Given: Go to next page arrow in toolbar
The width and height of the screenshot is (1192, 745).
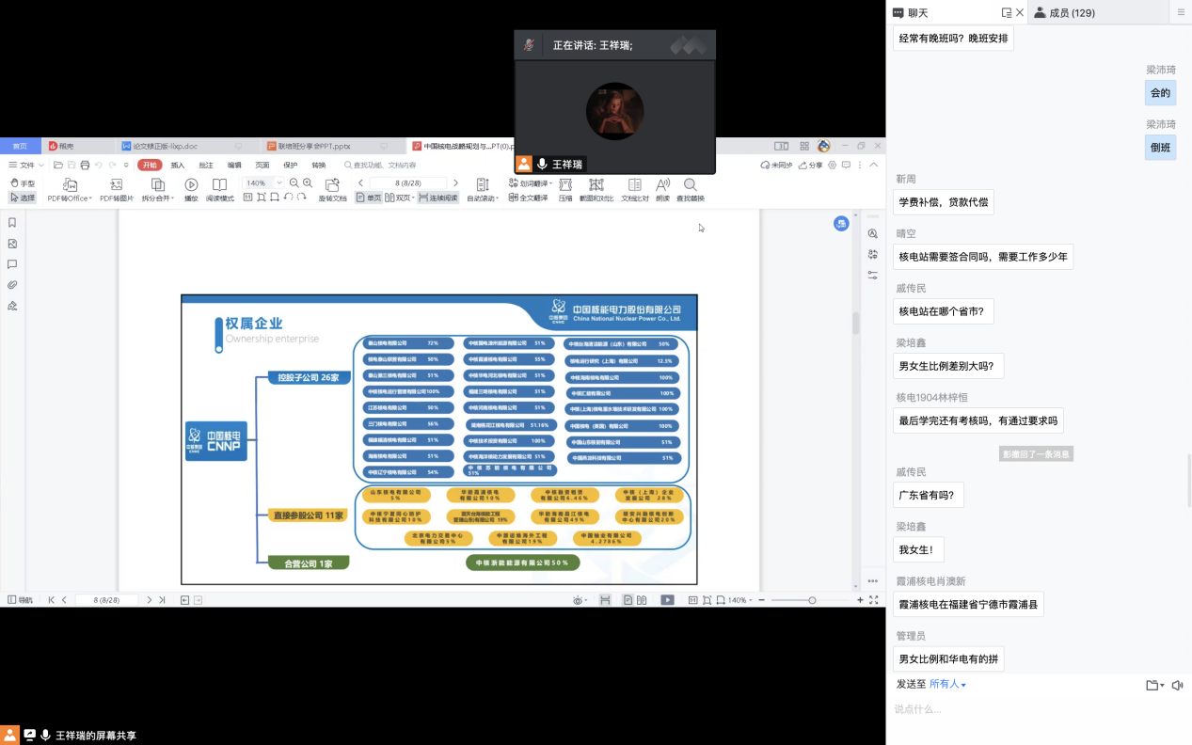Looking at the screenshot, I should [x=455, y=183].
